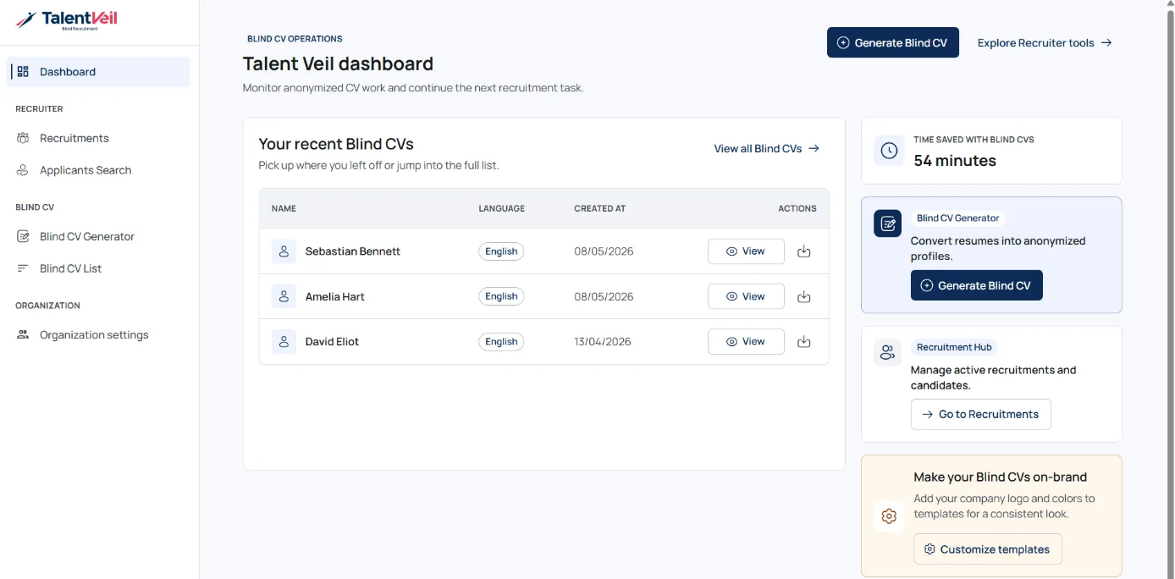The height and width of the screenshot is (579, 1175).
Task: Click the gear icon in on-brand card
Action: [x=889, y=516]
